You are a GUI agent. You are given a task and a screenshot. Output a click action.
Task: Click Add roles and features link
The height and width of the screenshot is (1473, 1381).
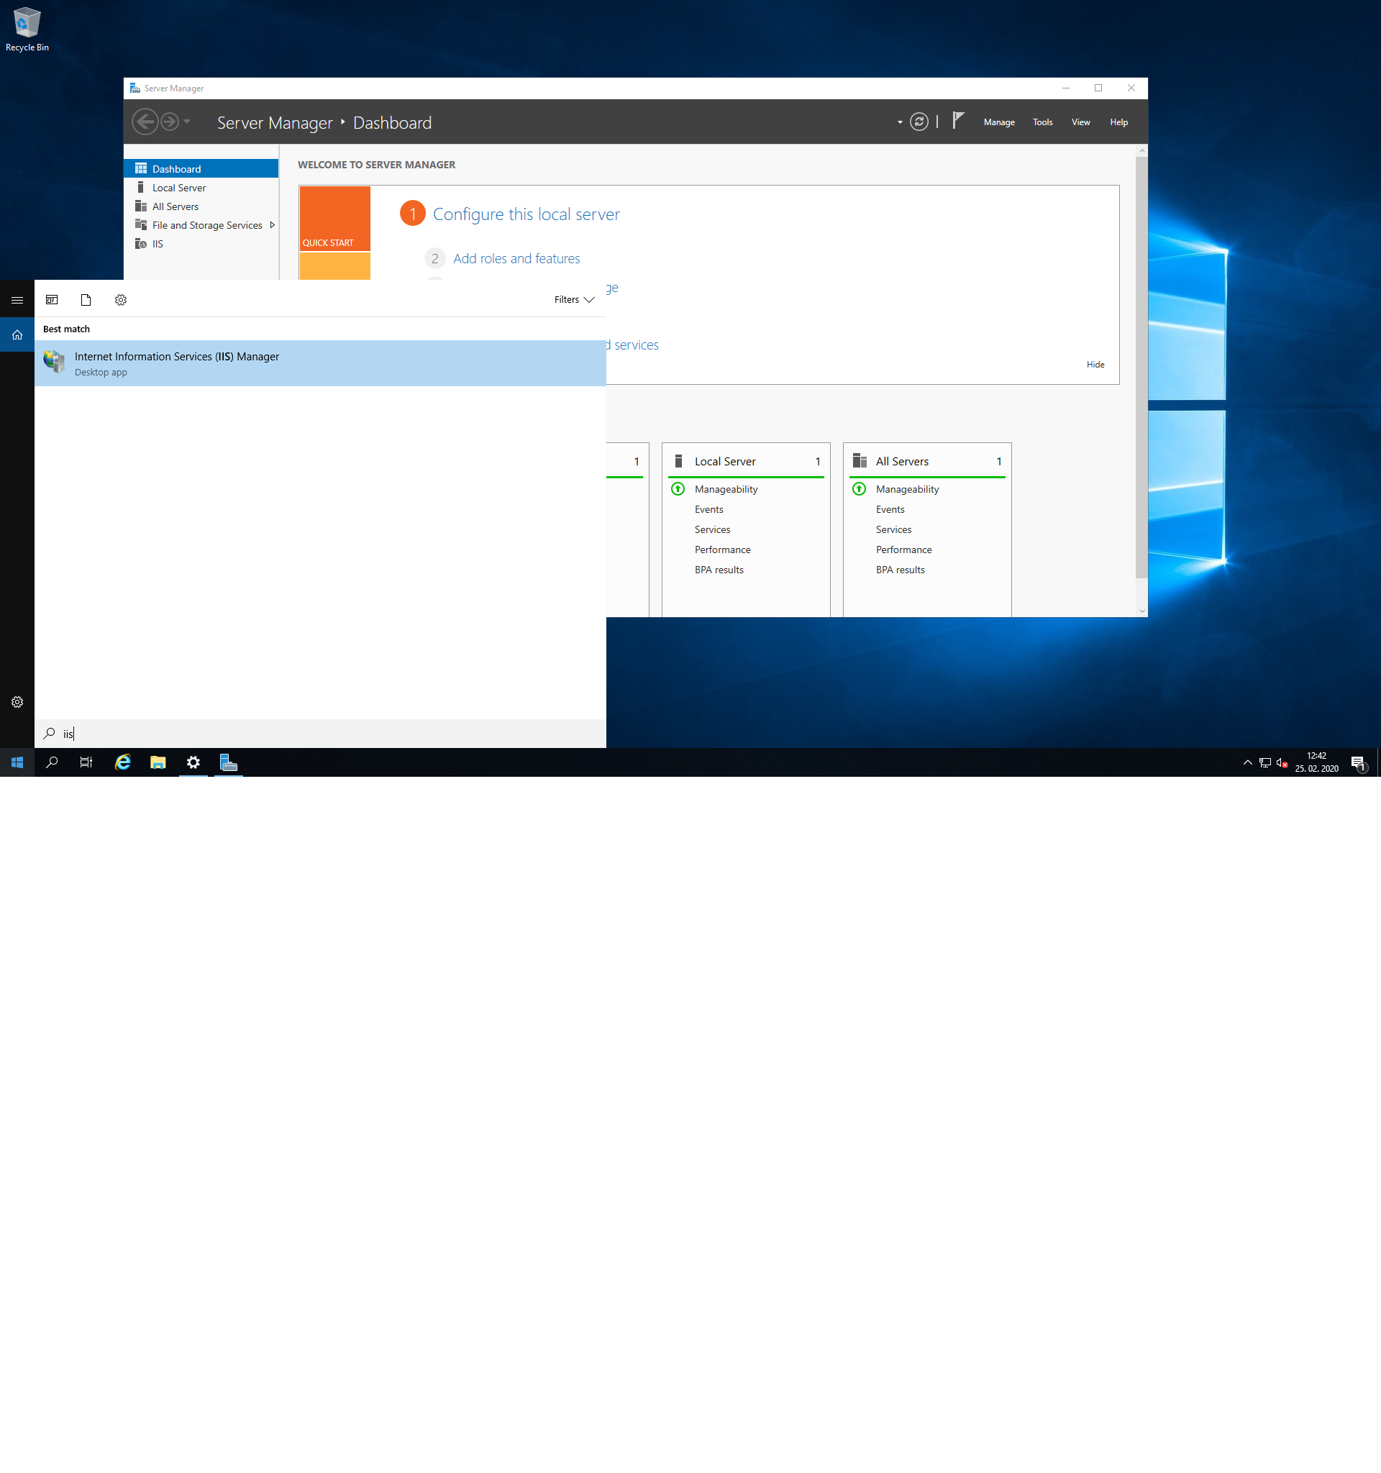pyautogui.click(x=516, y=259)
